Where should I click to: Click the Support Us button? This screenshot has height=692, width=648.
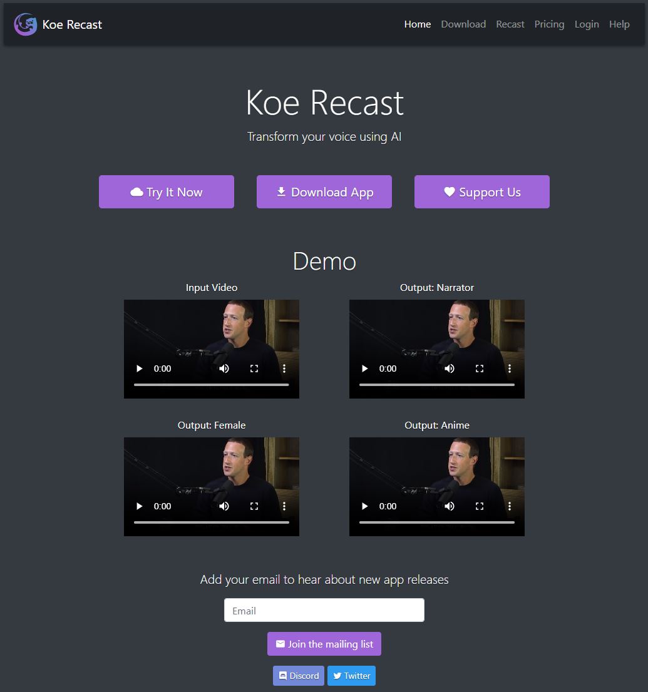click(x=482, y=192)
